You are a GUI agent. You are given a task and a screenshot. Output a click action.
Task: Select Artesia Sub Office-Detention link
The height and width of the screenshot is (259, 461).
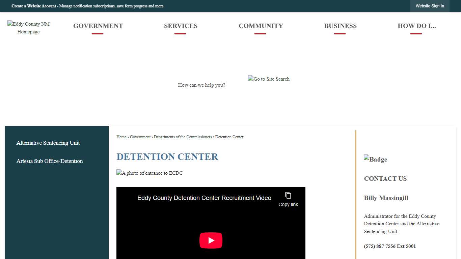[x=49, y=161]
